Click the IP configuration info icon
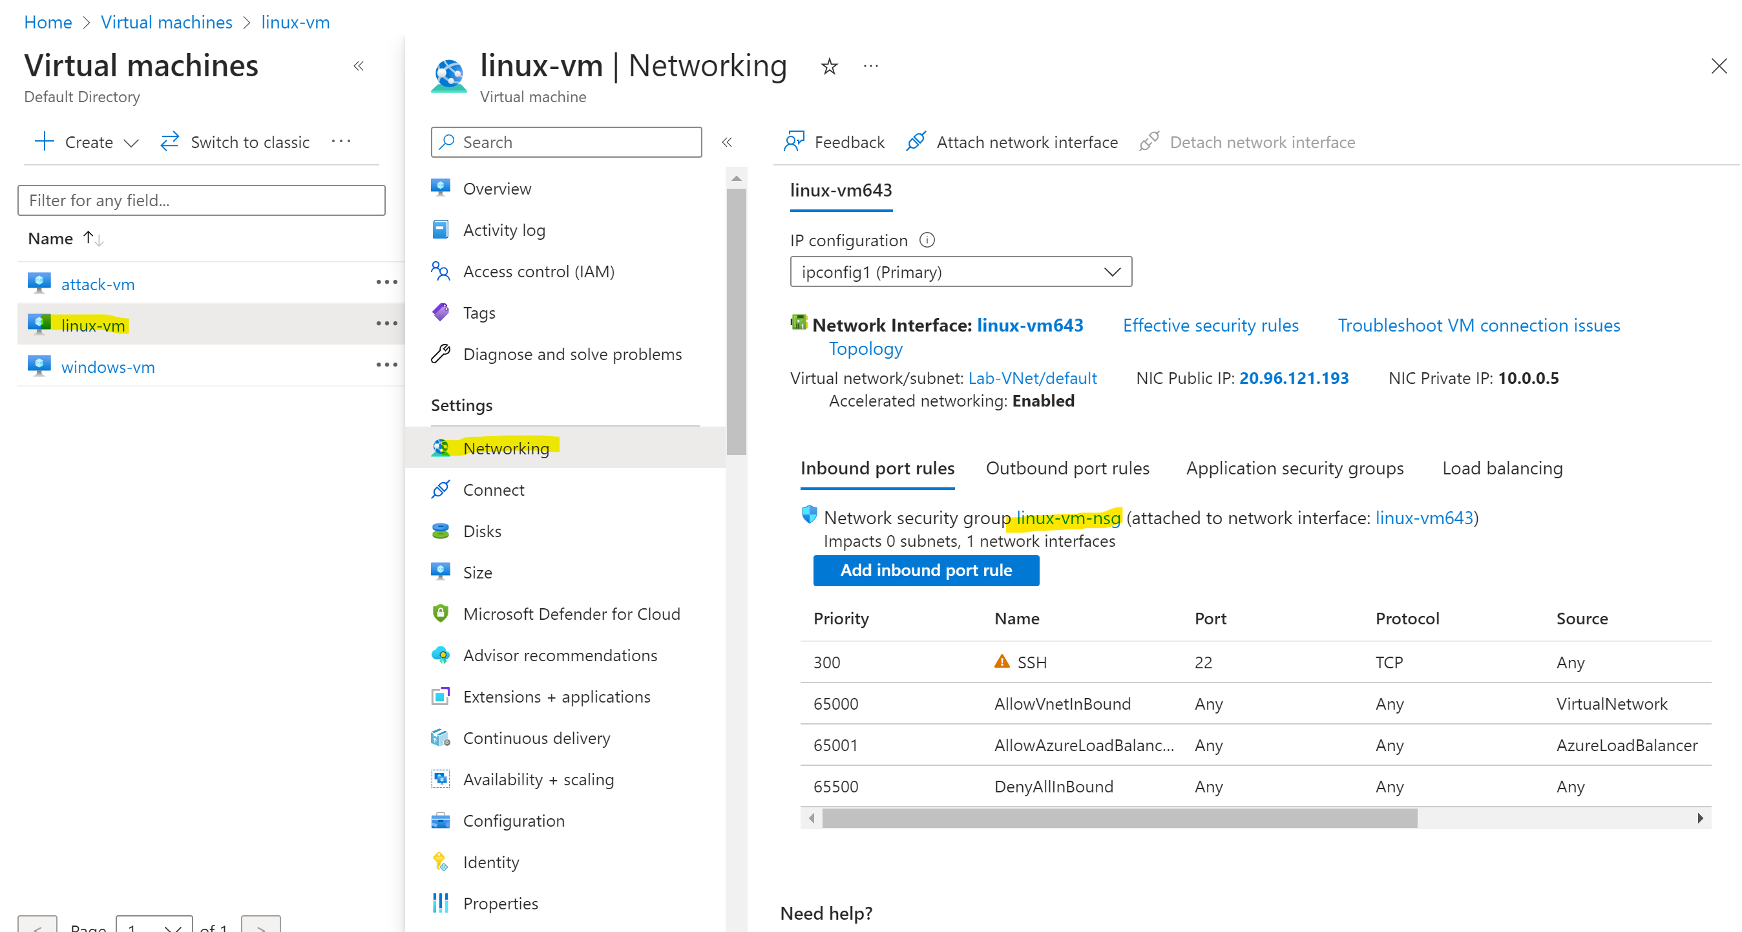Image resolution: width=1742 pixels, height=932 pixels. pos(927,240)
